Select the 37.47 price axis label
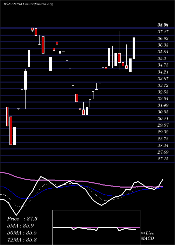 [x=163, y=32]
